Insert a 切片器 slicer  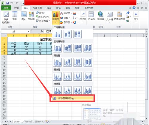(91, 16)
